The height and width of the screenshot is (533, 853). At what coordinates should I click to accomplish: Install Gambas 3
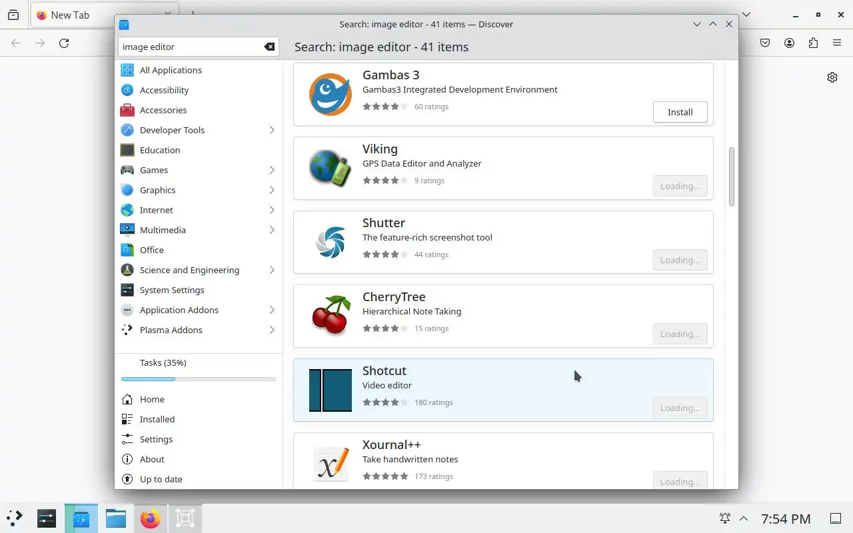(x=680, y=112)
